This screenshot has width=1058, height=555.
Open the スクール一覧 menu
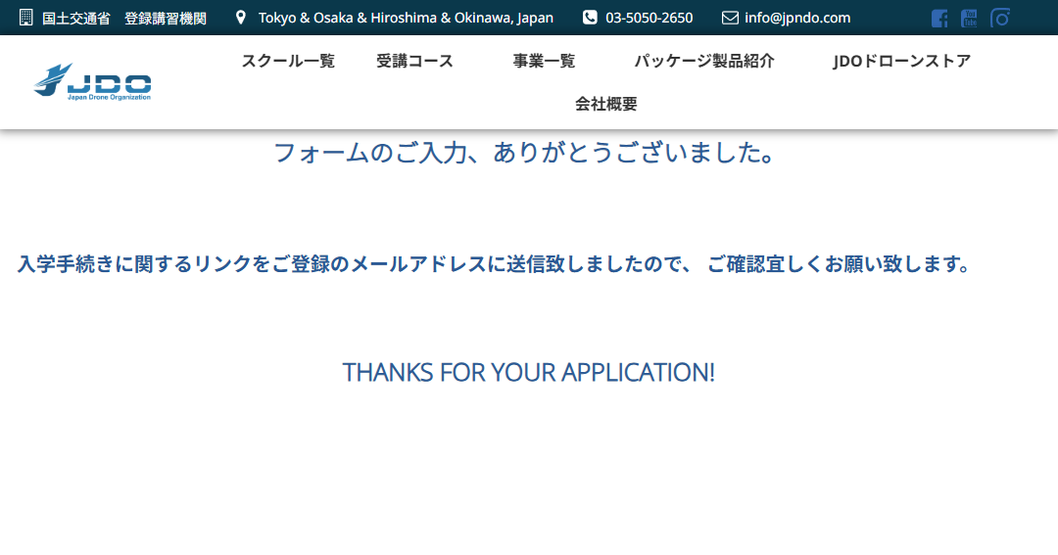[x=288, y=61]
